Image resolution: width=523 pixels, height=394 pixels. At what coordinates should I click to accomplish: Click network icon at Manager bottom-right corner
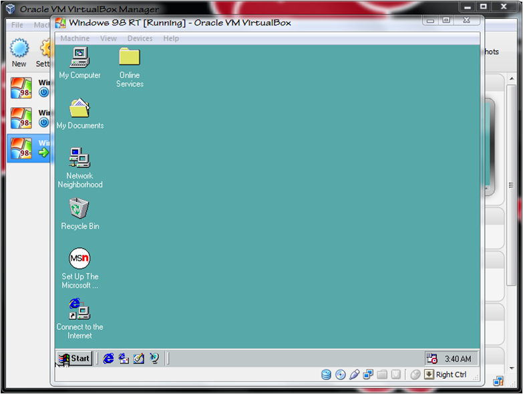pos(498,381)
